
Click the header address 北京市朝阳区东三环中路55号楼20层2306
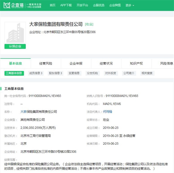69,32
